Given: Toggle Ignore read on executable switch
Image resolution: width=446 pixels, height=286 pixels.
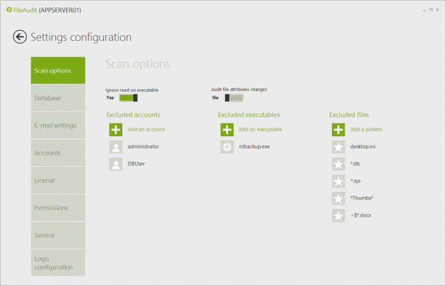Looking at the screenshot, I should (128, 98).
